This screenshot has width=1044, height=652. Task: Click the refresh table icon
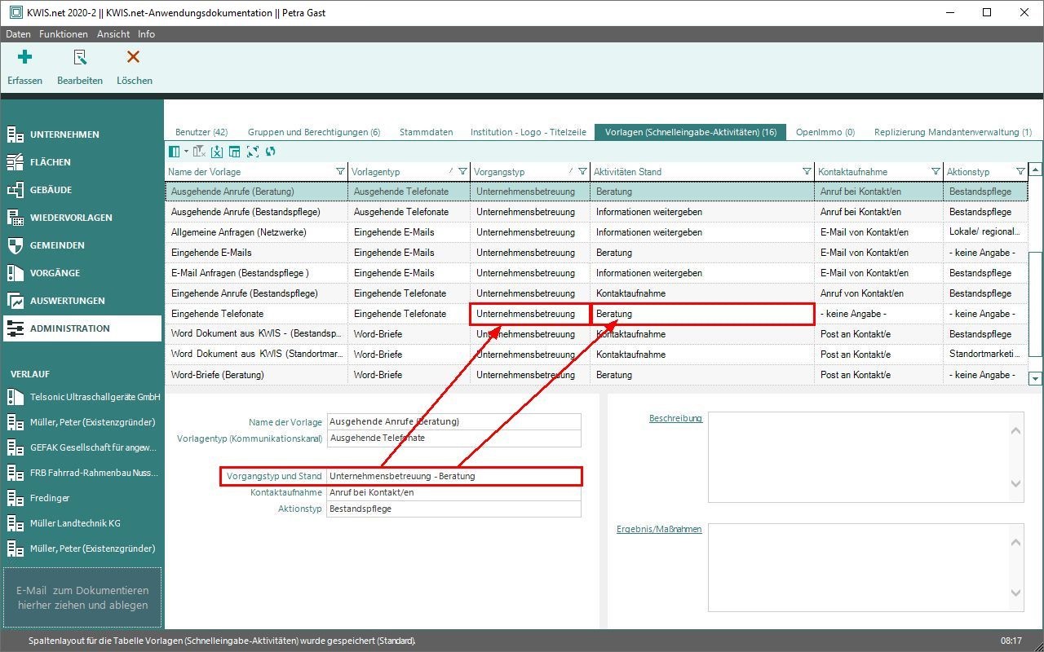pyautogui.click(x=271, y=152)
